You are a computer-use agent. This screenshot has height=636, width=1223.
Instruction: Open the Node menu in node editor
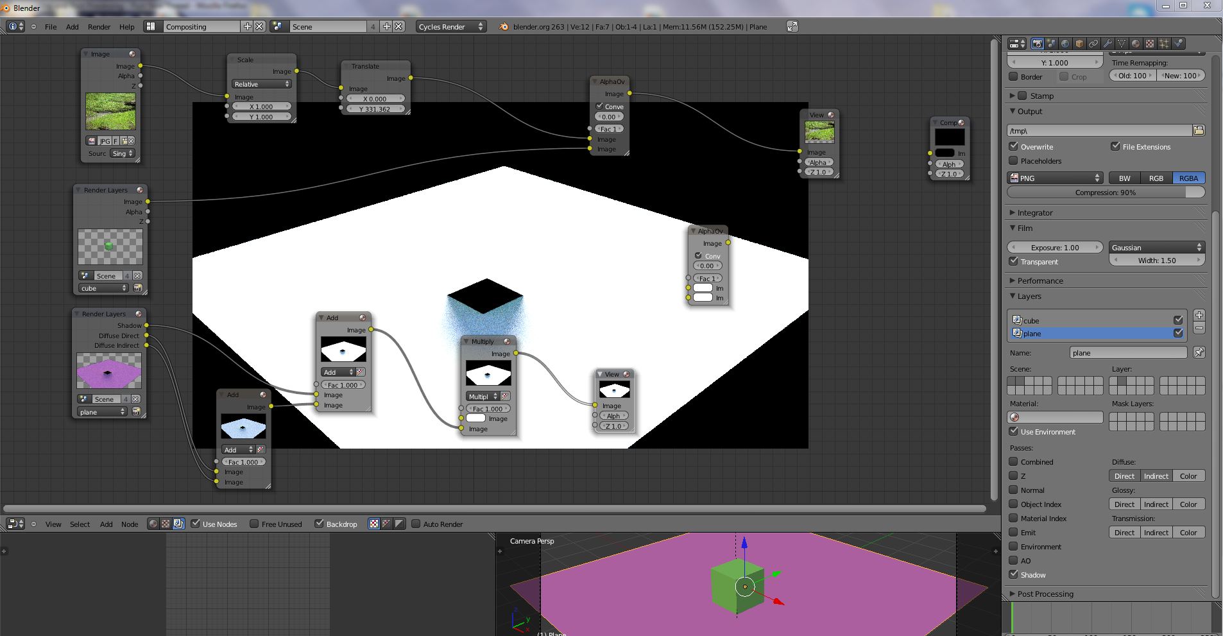tap(130, 524)
